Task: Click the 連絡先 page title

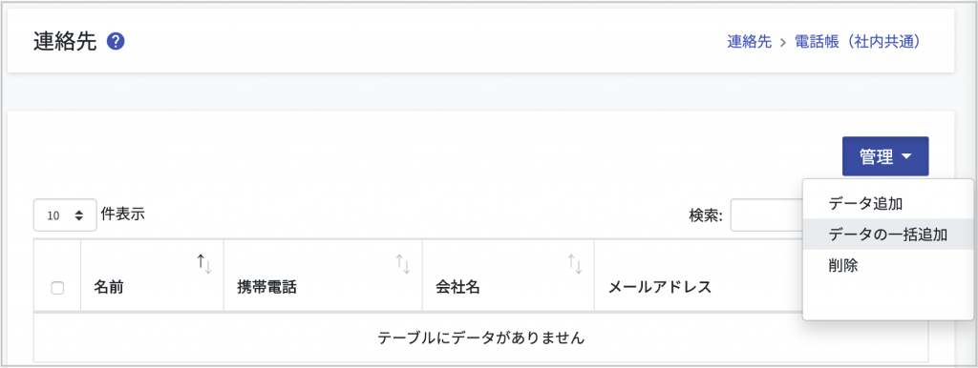Action: tap(65, 42)
